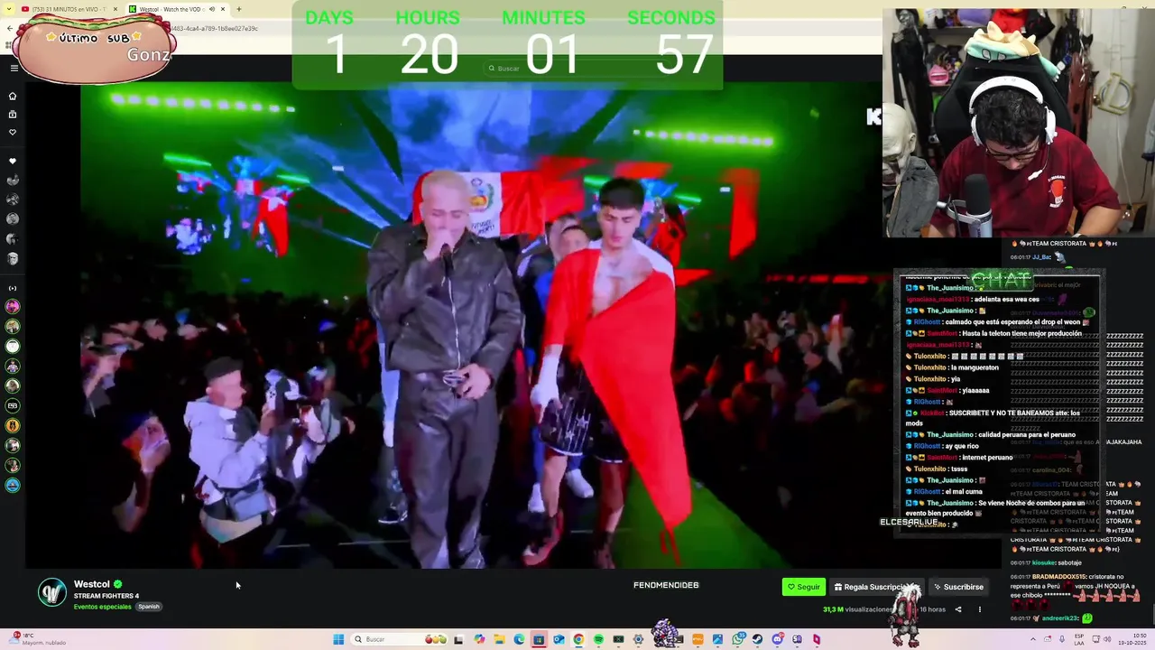Screen dimensions: 1155x650
Task: Open the browse categories icon in Kick sidebar
Action: tap(13, 114)
